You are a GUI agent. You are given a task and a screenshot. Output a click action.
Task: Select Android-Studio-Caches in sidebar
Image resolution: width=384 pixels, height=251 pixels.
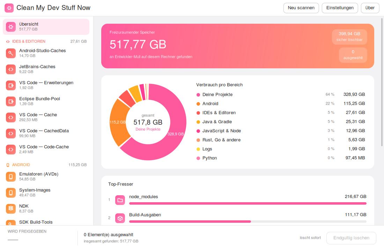46,53
